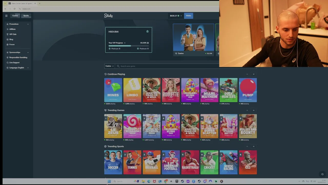Open the Blog link
This screenshot has height=185, width=328.
(11, 39)
